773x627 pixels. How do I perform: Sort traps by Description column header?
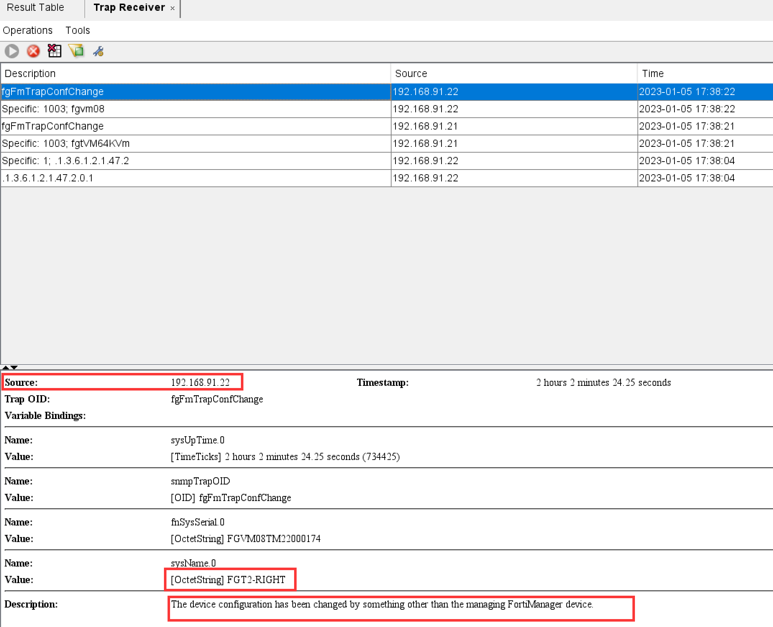30,74
